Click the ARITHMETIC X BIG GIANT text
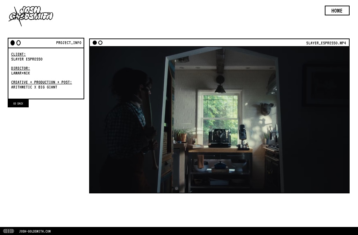This screenshot has width=358, height=235. click(x=34, y=87)
